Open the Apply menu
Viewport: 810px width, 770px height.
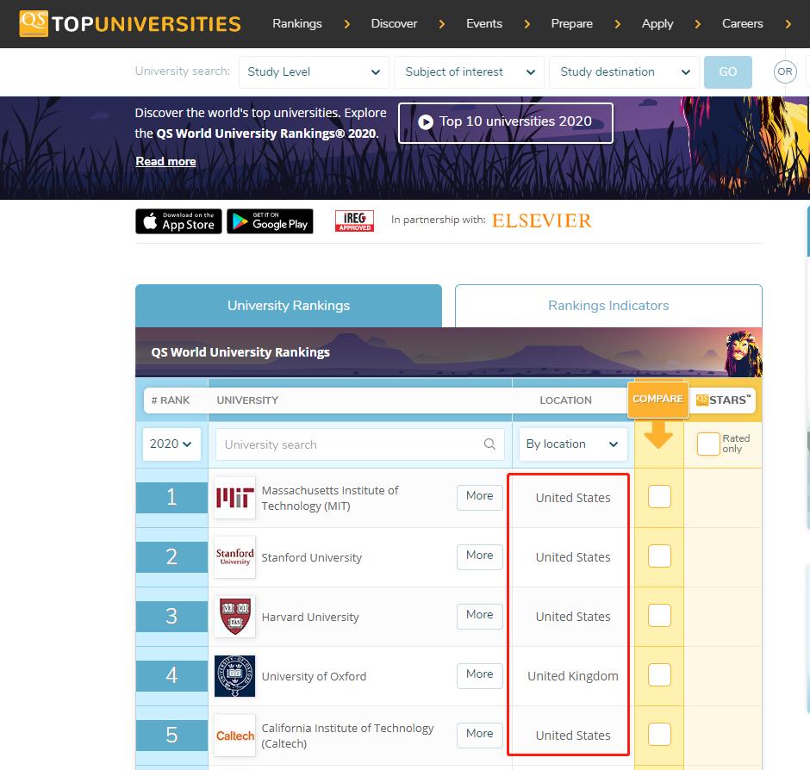(657, 24)
